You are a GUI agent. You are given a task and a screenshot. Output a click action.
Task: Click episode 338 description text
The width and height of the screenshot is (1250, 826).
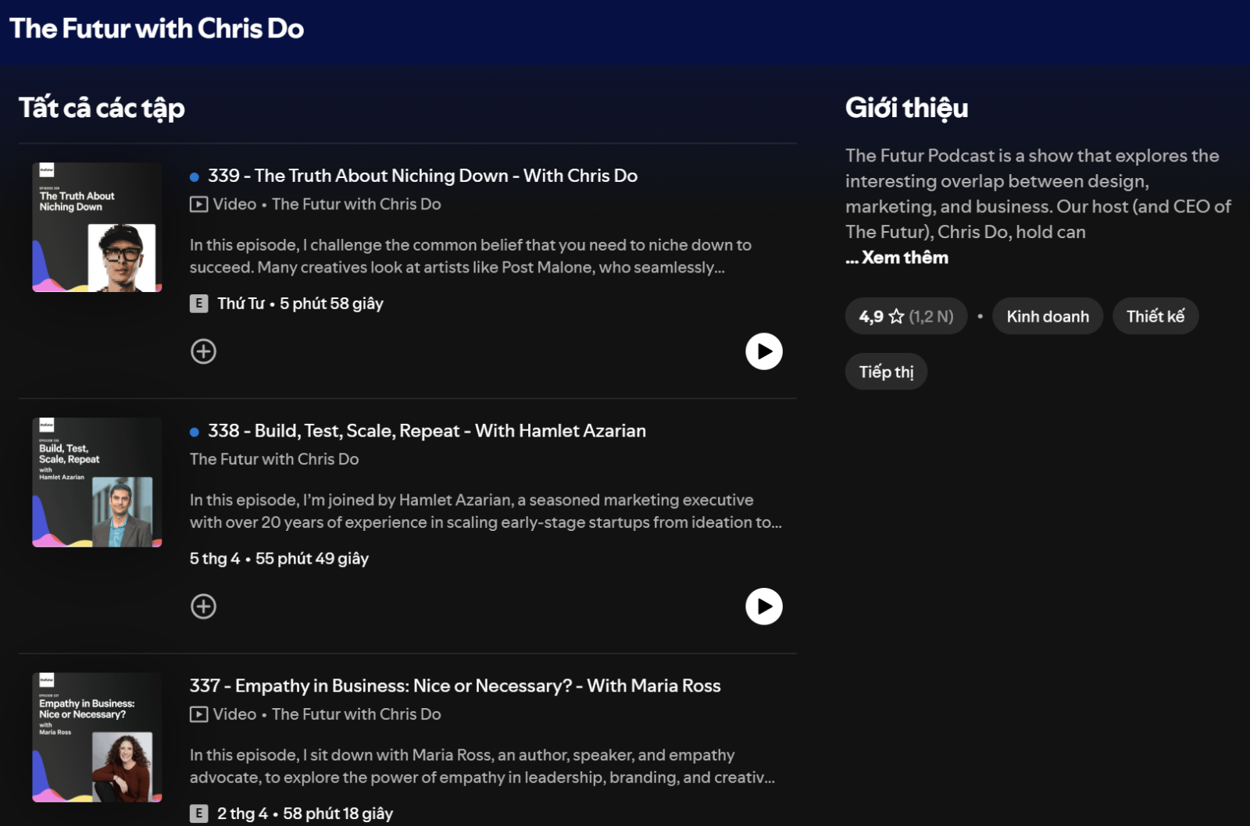click(485, 511)
